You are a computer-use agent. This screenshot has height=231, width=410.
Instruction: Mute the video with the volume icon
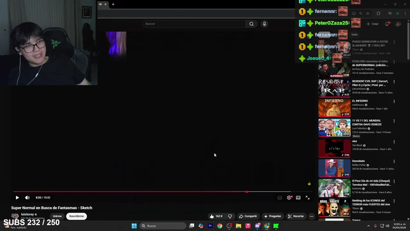pos(27,198)
